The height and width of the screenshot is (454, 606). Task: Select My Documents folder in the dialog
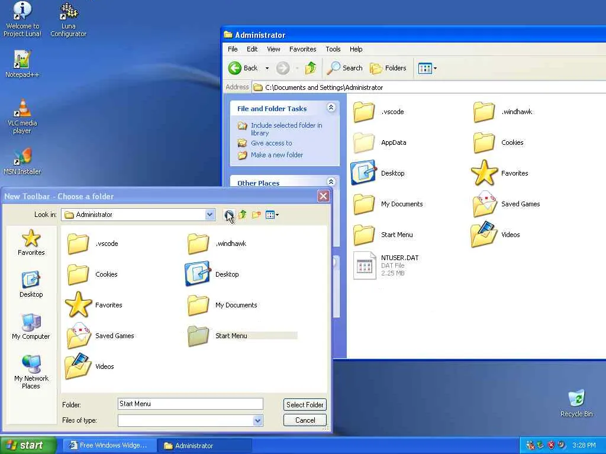(223, 305)
